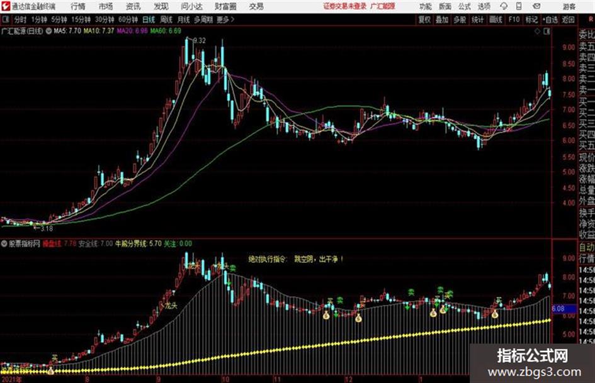Open the F10 company info button
Screen dimensions: 595x383
(x=514, y=19)
